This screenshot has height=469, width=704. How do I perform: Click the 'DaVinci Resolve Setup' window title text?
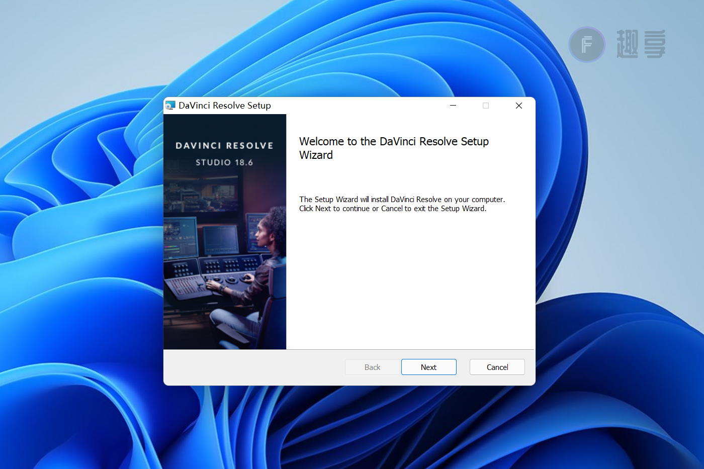coord(225,106)
